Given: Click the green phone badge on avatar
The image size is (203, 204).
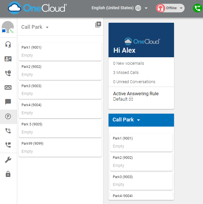Looking at the screenshot, I should pyautogui.click(x=12, y=31).
